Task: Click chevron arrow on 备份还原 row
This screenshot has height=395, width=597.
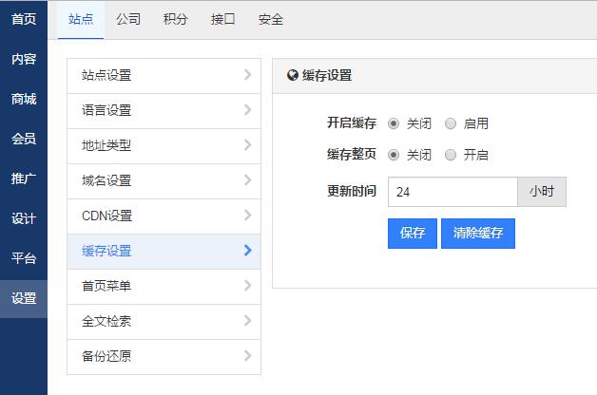Action: click(x=247, y=356)
